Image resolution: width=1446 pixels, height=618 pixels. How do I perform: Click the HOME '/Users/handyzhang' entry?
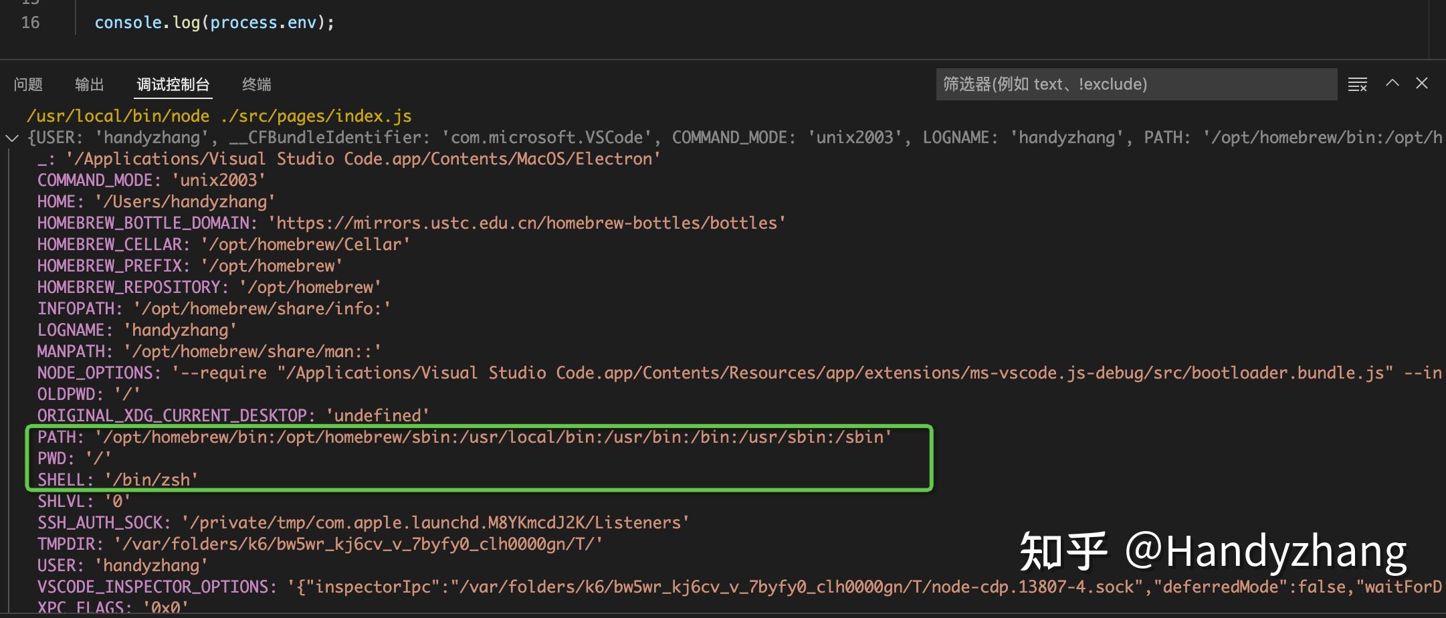(157, 202)
